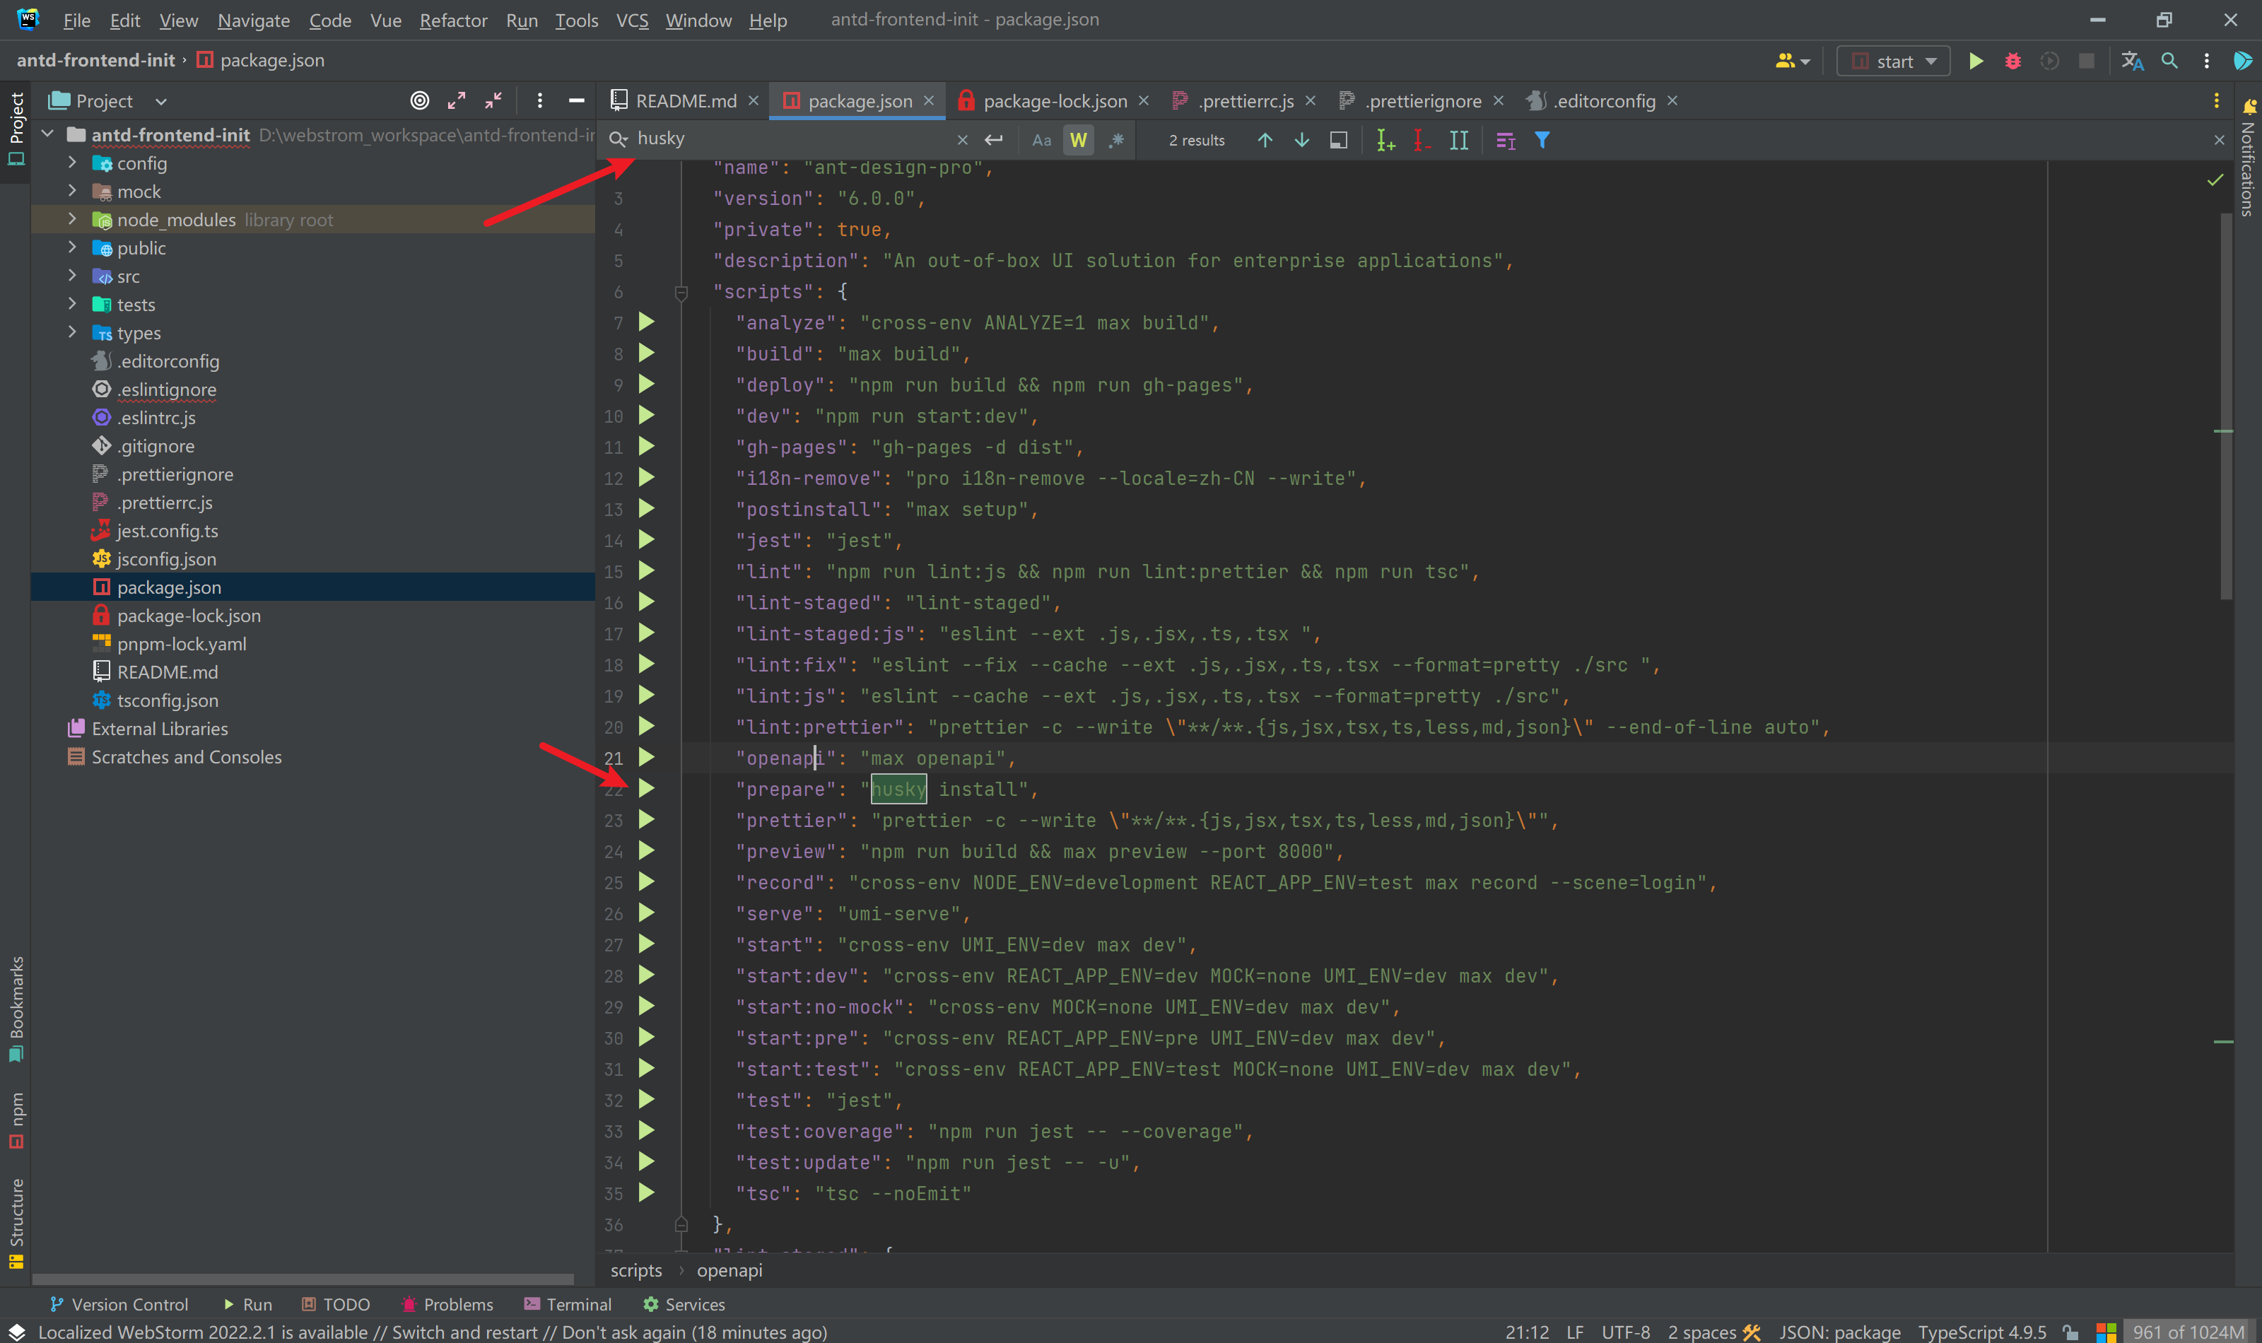Open Search Everywhere magnifier
Image resolution: width=2262 pixels, height=1343 pixels.
[x=2169, y=61]
